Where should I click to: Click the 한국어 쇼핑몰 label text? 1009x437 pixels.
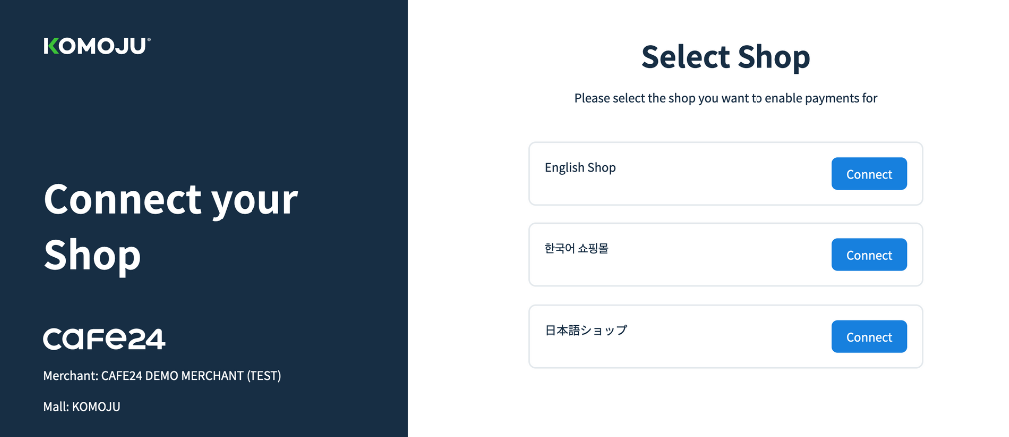click(576, 249)
